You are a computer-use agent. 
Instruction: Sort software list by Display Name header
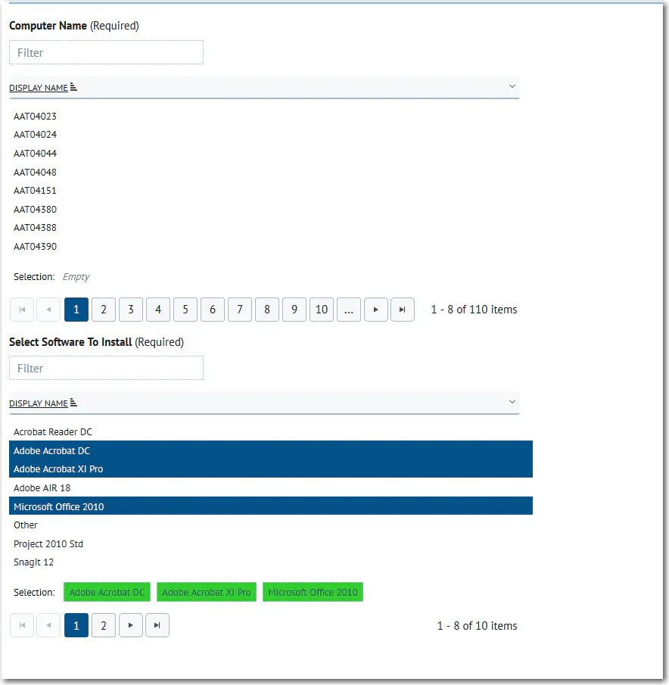[39, 403]
